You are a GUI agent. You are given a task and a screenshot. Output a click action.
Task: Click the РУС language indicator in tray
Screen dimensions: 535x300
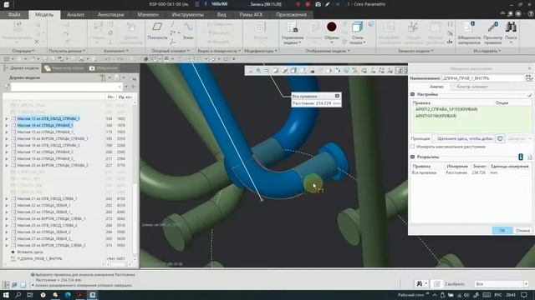coord(498,294)
